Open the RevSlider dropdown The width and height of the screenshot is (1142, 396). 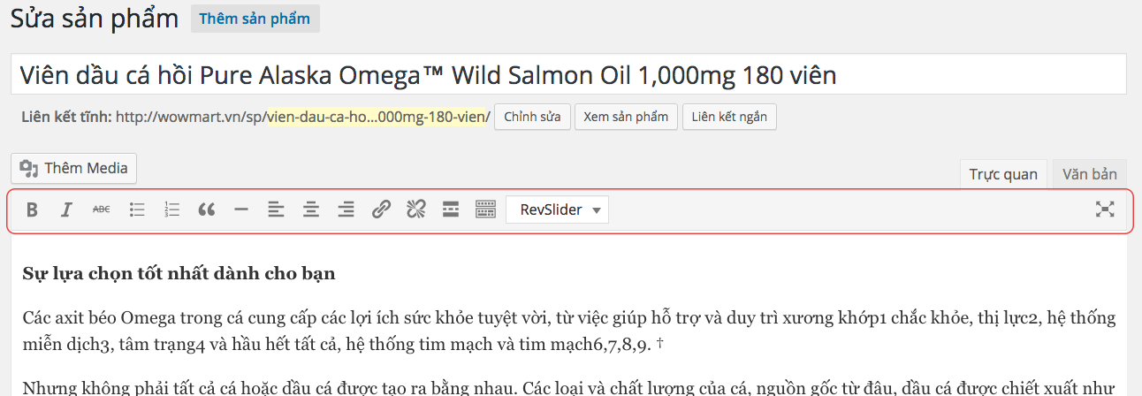coord(558,209)
